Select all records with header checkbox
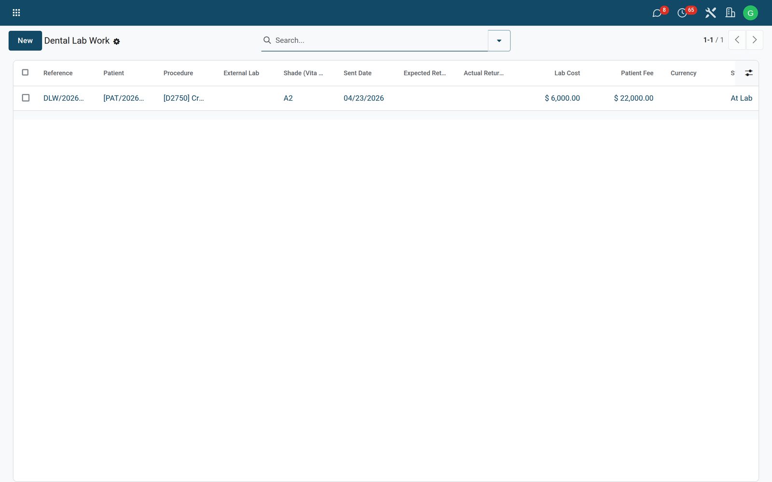The image size is (772, 482). point(25,72)
